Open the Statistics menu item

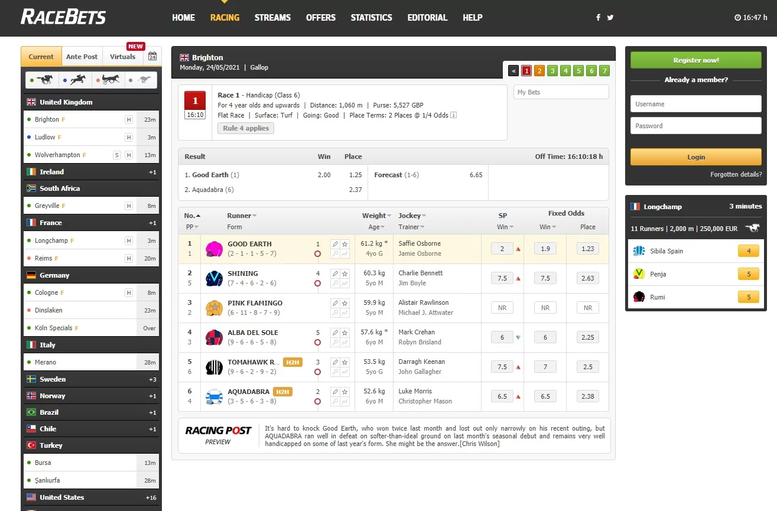click(371, 18)
